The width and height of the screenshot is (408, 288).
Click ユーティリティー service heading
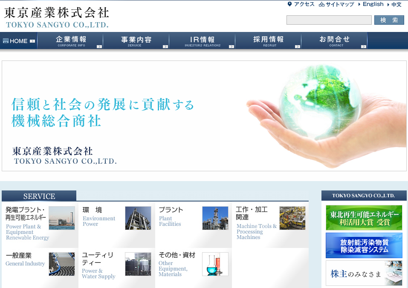click(x=98, y=259)
